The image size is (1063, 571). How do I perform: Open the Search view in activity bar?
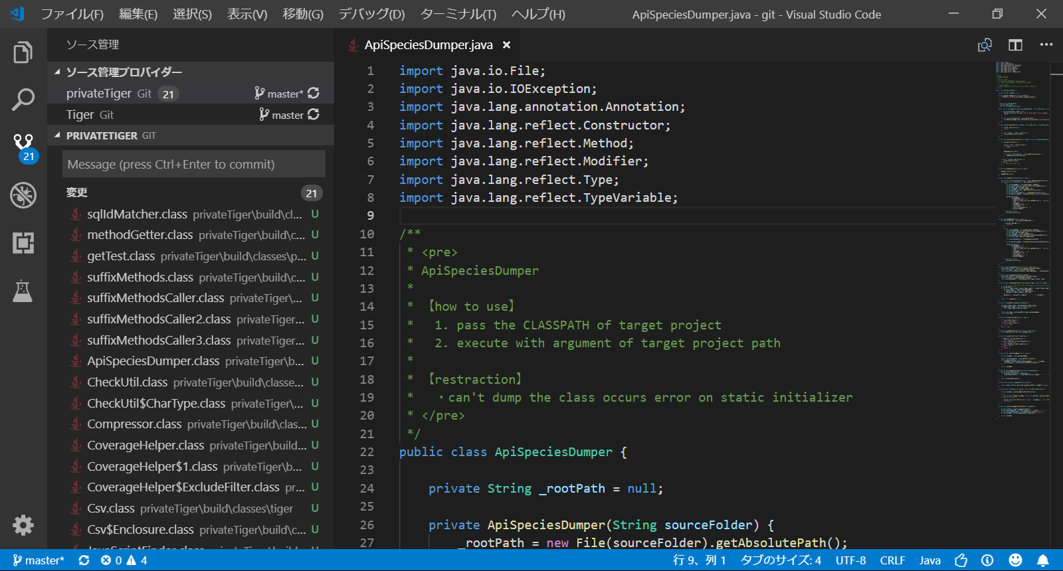click(x=23, y=100)
